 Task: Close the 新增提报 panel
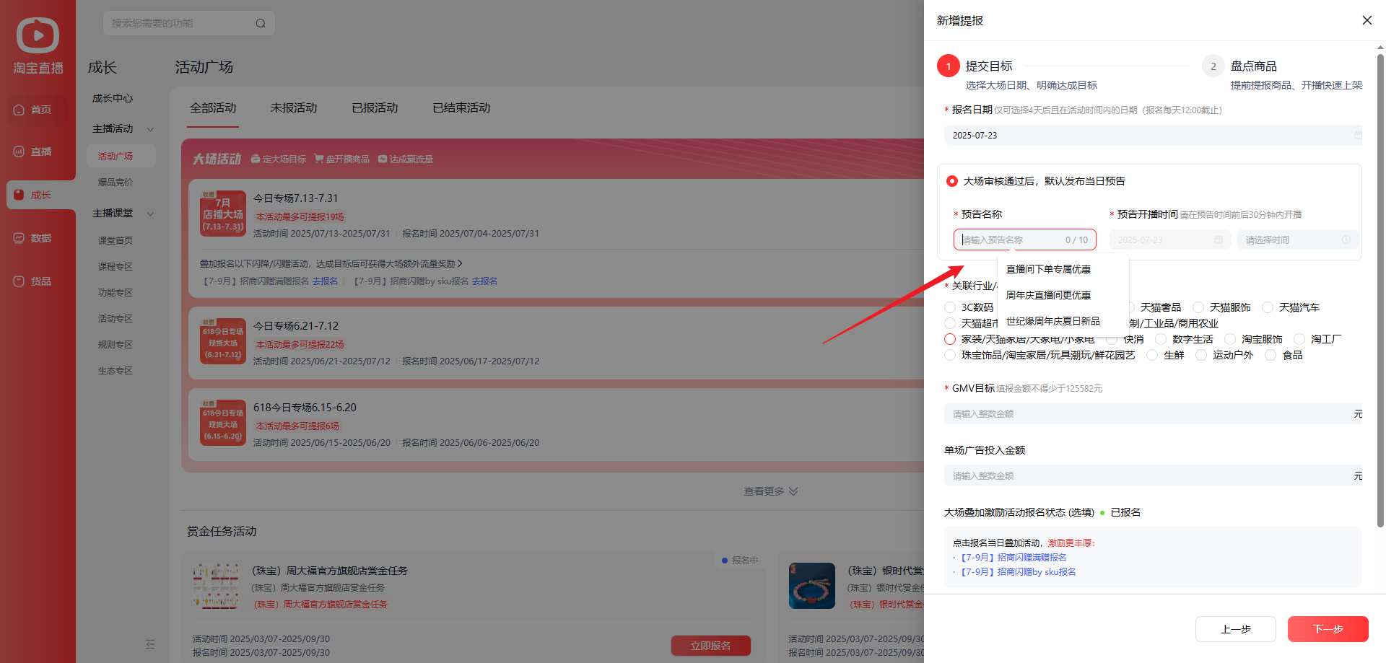pyautogui.click(x=1367, y=20)
